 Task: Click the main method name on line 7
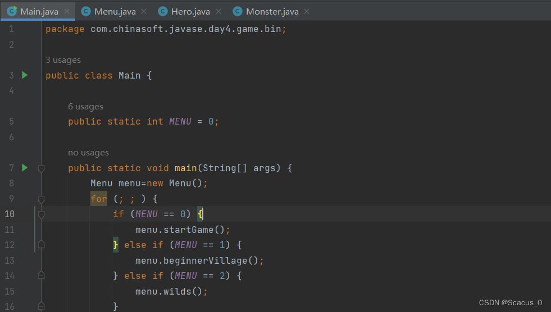(185, 168)
